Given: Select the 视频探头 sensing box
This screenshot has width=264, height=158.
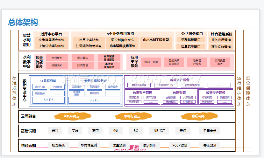Looking at the screenshot, I should (x=59, y=145).
